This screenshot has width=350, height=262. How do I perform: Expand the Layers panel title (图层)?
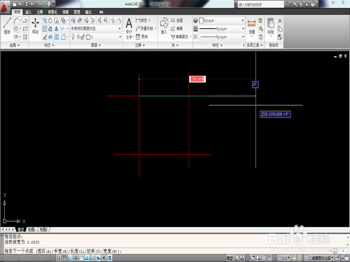click(x=96, y=45)
